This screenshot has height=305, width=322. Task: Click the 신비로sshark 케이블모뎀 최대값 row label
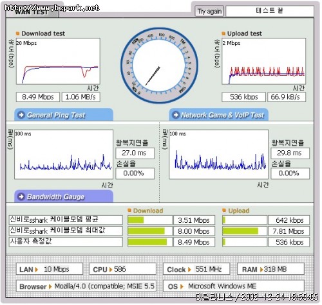(x=66, y=231)
